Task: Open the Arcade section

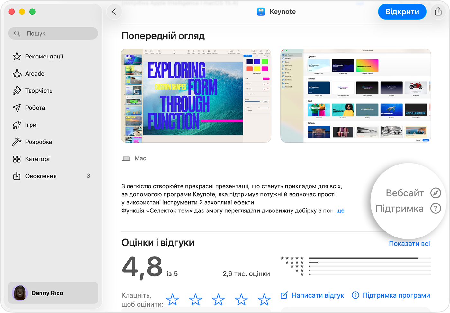Action: (x=34, y=73)
